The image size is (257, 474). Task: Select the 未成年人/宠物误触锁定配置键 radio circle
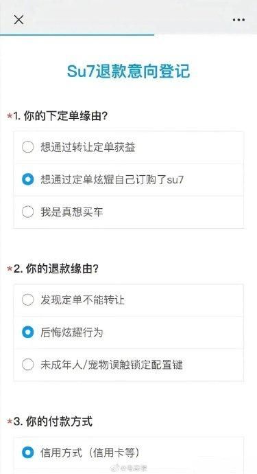point(27,365)
